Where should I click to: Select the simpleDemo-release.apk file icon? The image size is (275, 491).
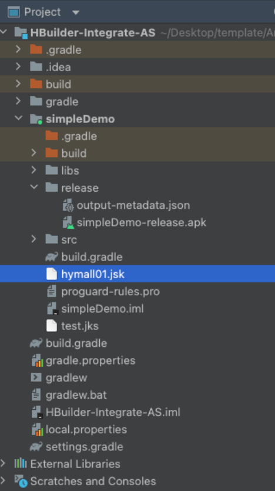click(x=68, y=223)
